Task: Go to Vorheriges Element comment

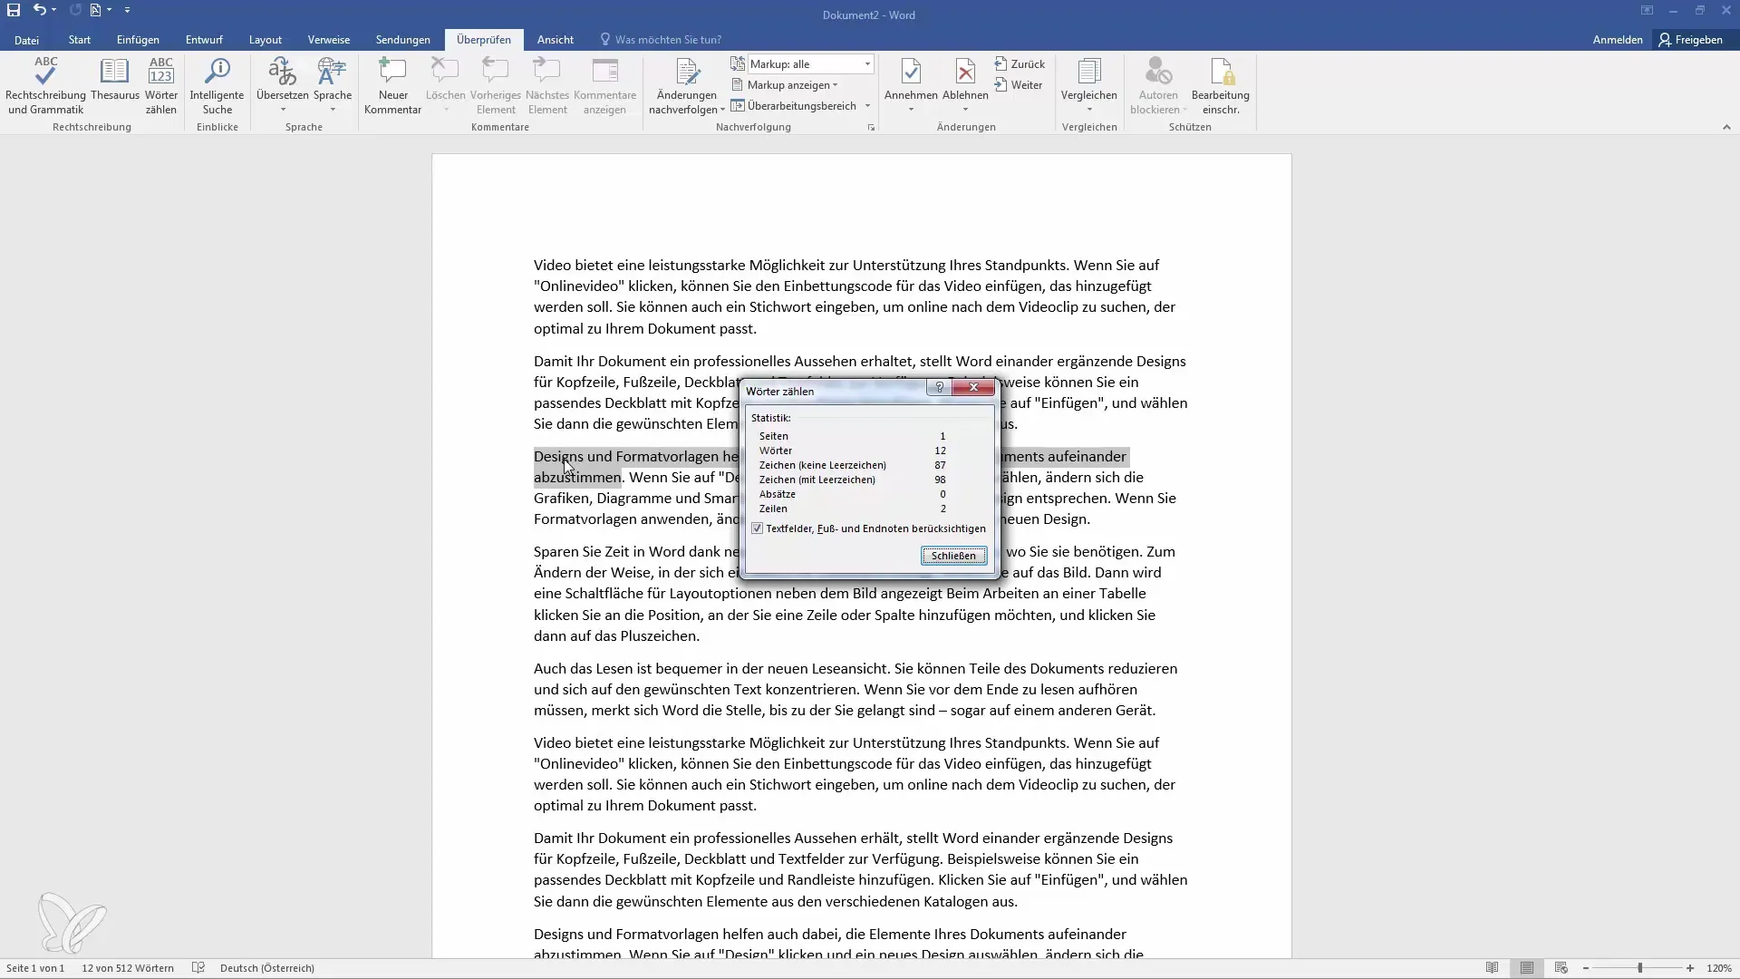Action: [x=496, y=86]
